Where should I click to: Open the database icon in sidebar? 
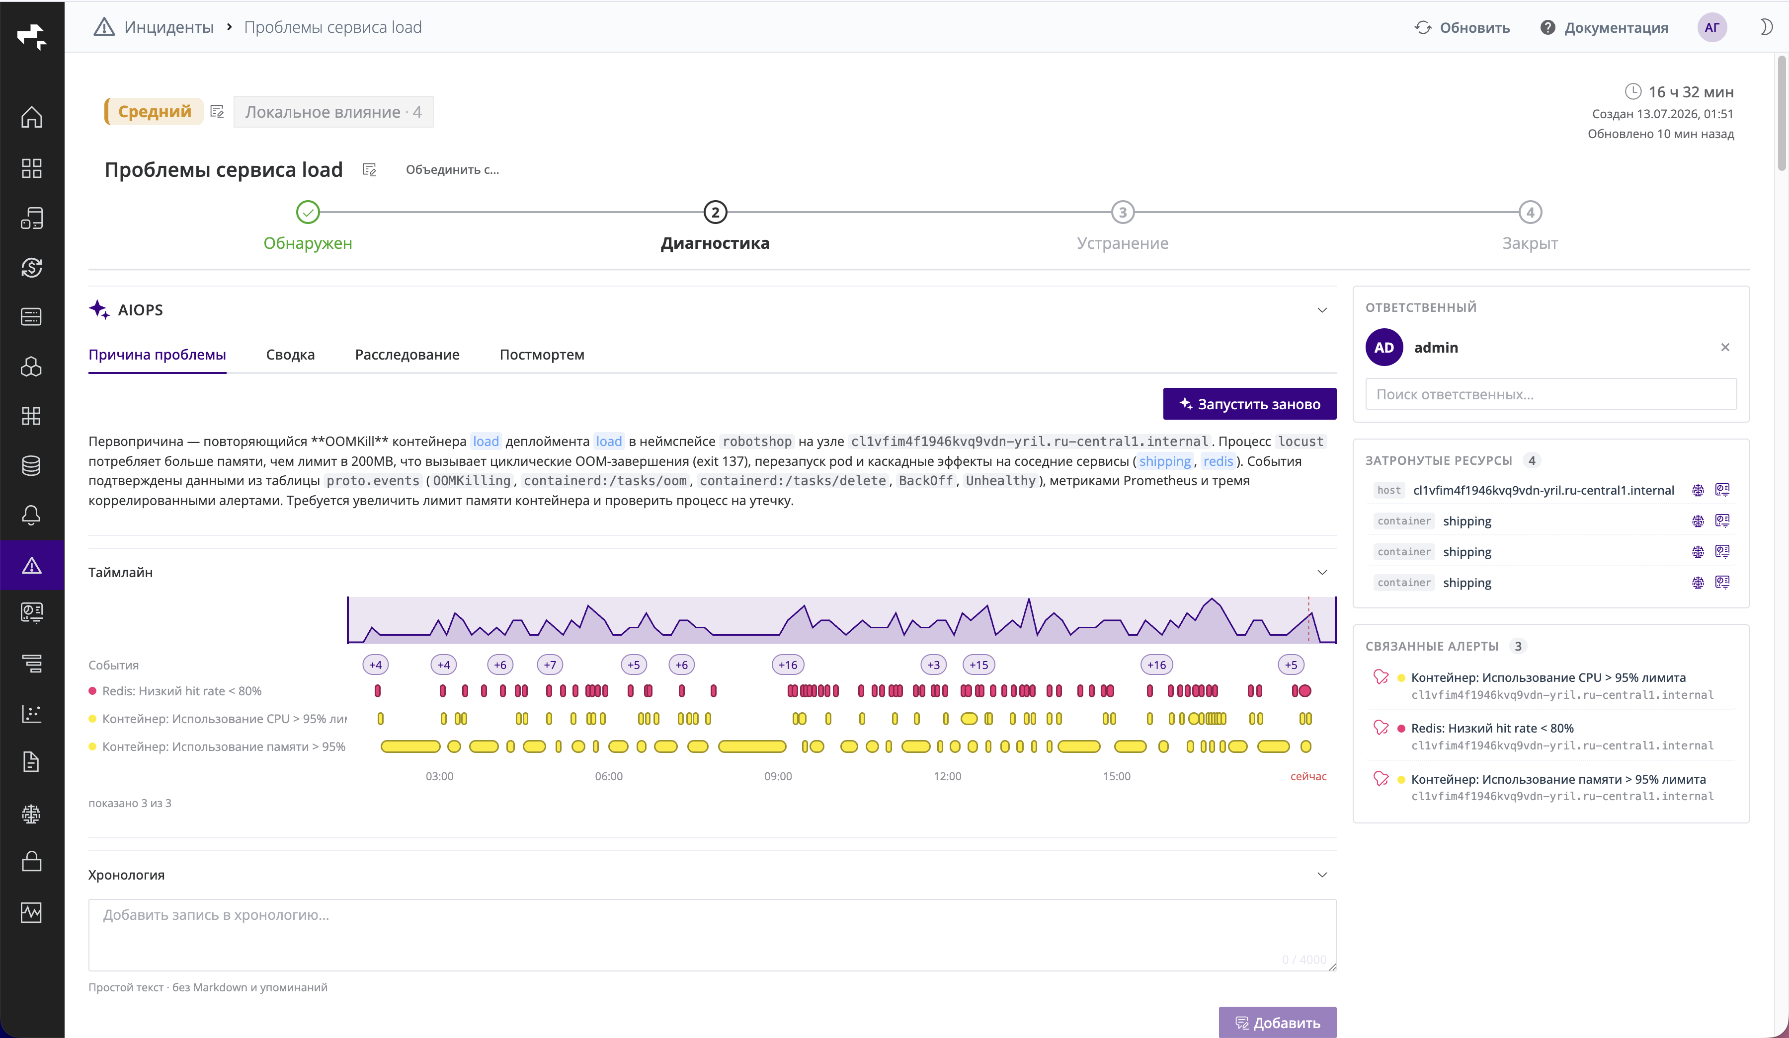coord(31,465)
